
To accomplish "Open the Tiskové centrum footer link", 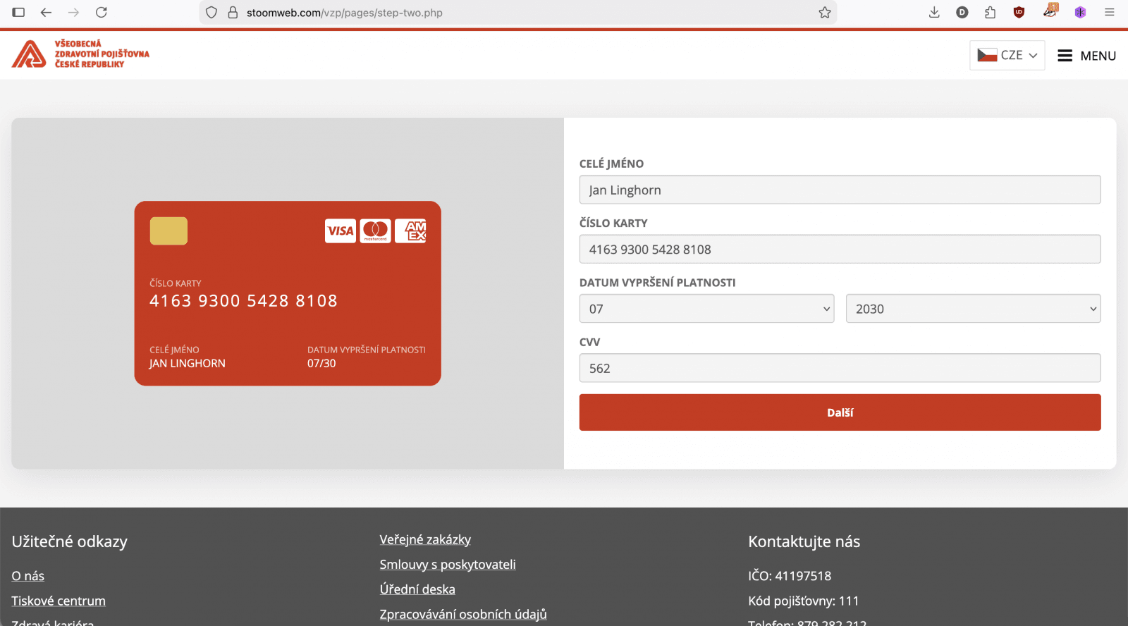I will coord(59,601).
